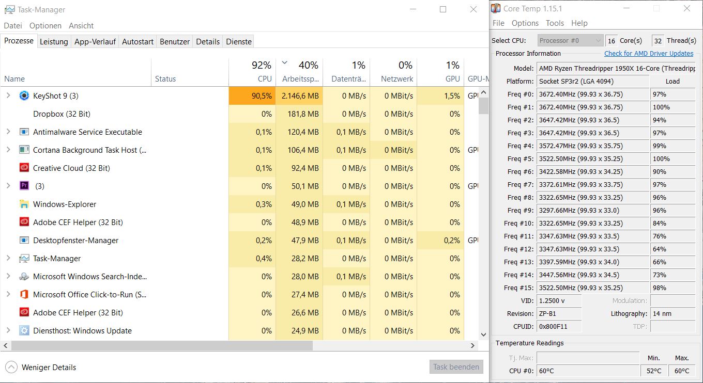Expand Microsoft Office Click-to-Run row
Screen dimensions: 703x383
8,295
